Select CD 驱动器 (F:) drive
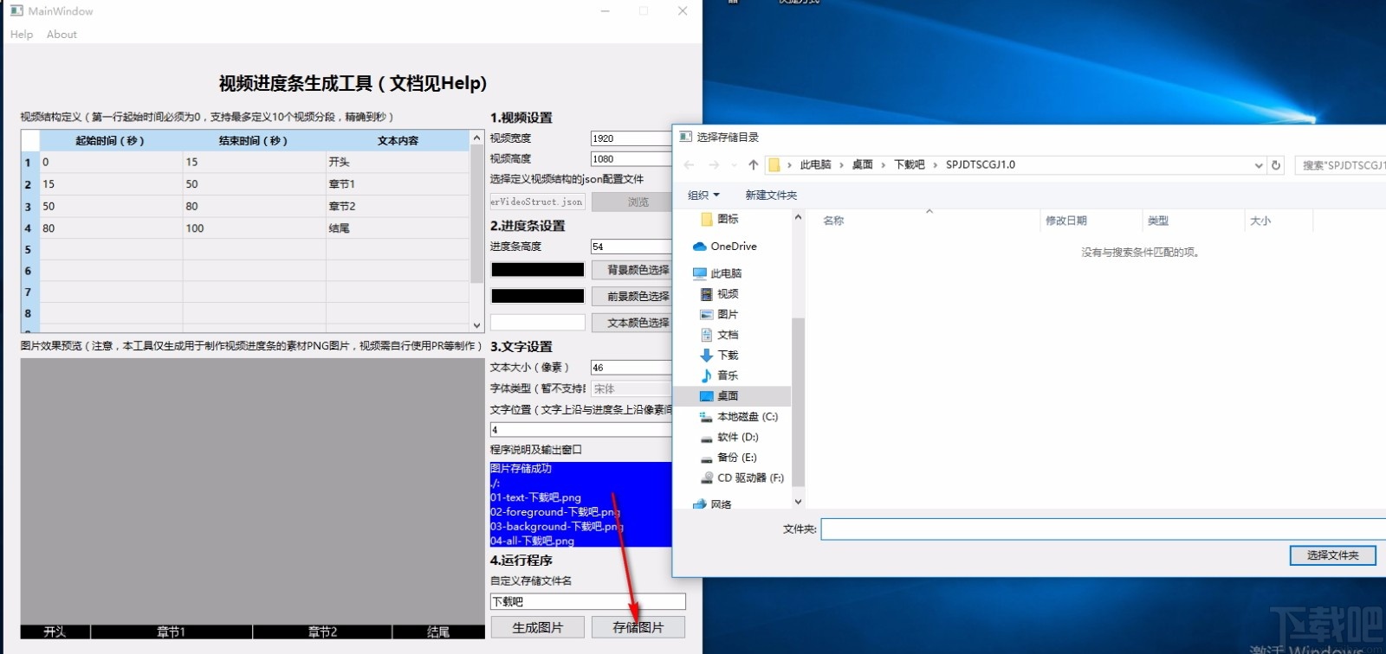The height and width of the screenshot is (654, 1386). pos(750,478)
